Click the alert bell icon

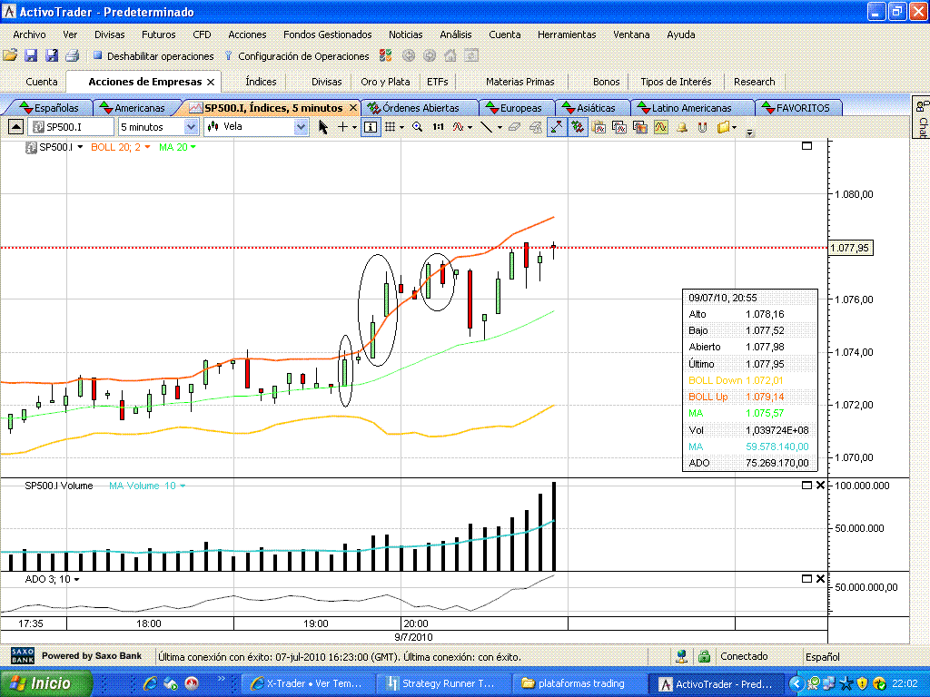(682, 127)
